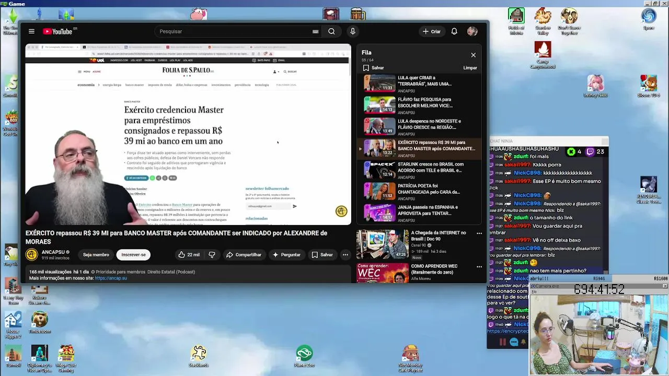Click the Kick viewer count 4

[574, 151]
